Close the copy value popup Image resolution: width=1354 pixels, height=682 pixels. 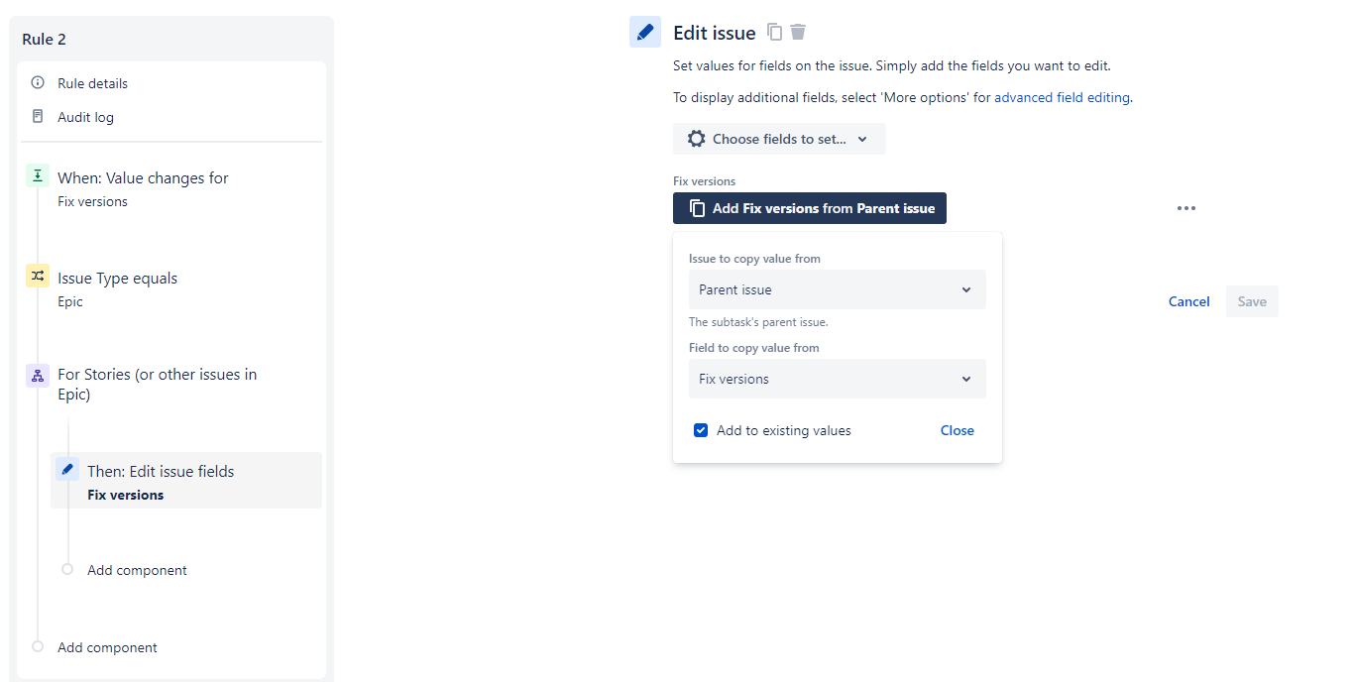pyautogui.click(x=958, y=430)
